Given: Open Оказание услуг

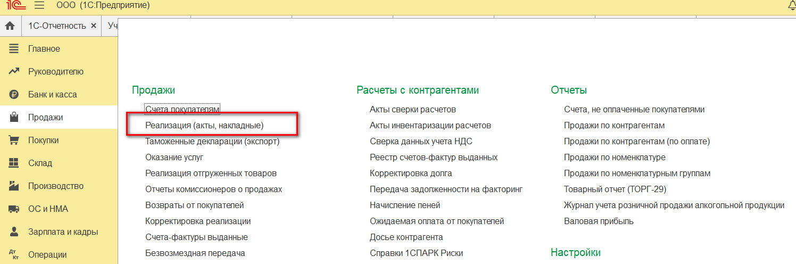Looking at the screenshot, I should 175,157.
